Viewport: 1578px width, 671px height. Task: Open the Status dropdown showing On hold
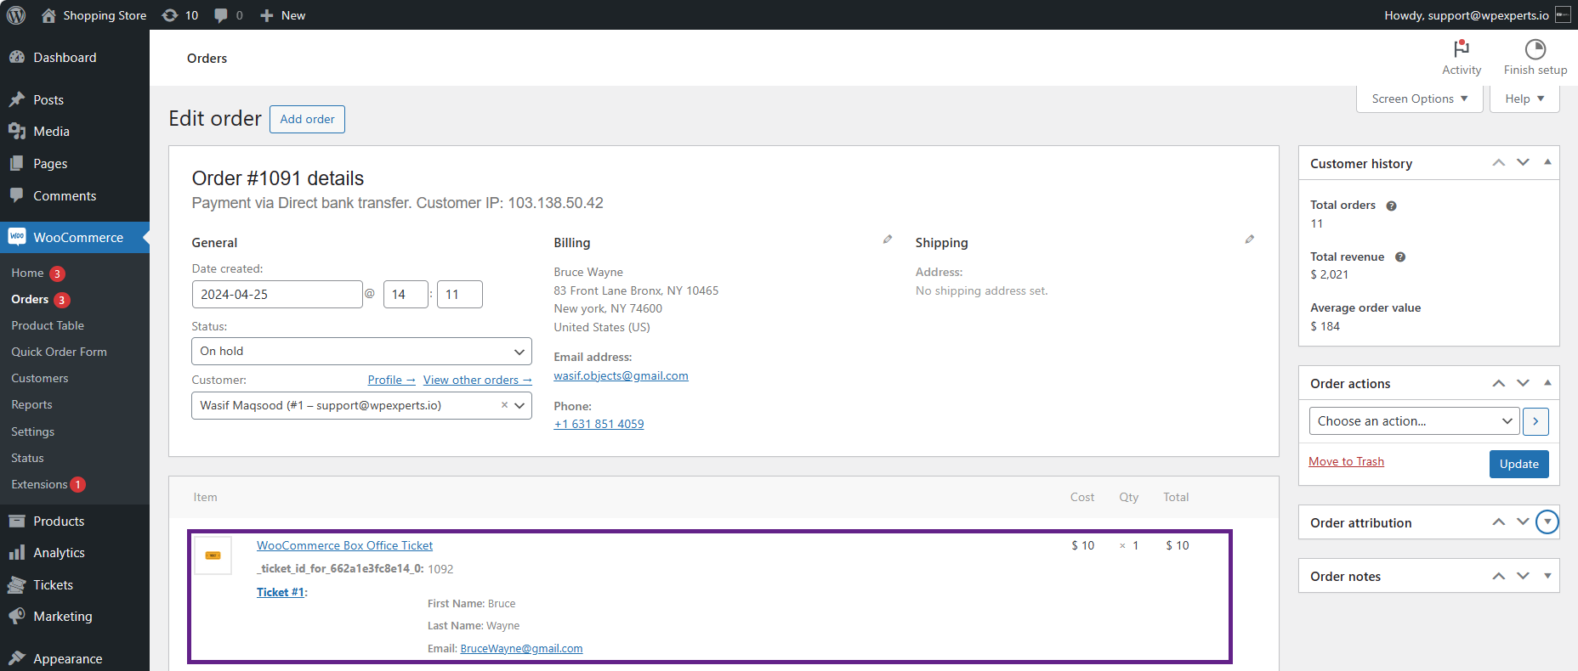(361, 352)
